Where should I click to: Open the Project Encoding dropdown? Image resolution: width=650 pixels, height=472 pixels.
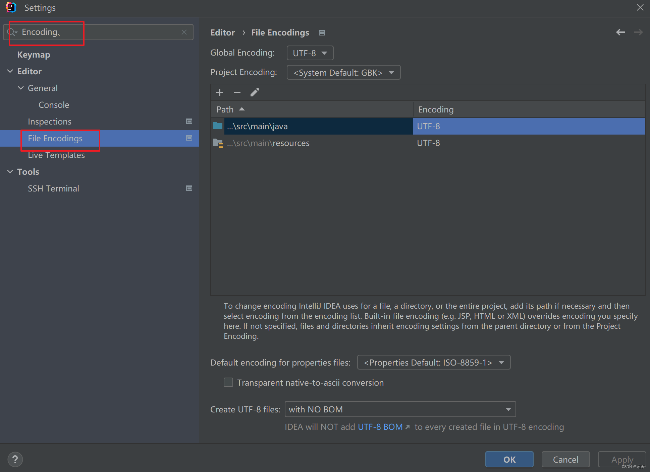(x=343, y=72)
